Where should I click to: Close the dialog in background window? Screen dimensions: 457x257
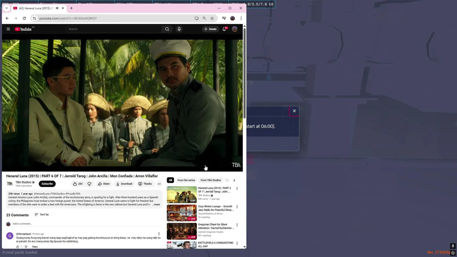click(x=294, y=111)
